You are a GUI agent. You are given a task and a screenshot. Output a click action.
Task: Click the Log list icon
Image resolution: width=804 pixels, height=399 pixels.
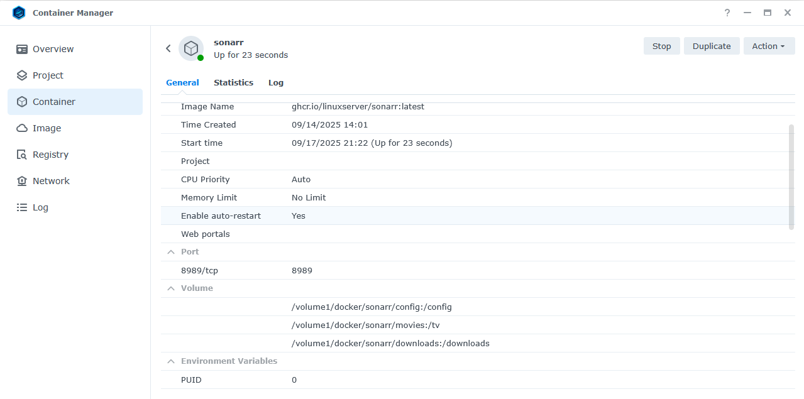point(22,207)
